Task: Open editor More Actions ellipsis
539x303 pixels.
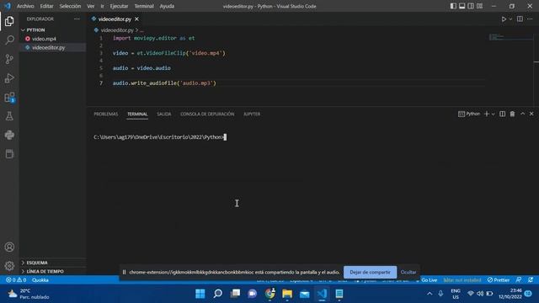Action: coord(530,19)
